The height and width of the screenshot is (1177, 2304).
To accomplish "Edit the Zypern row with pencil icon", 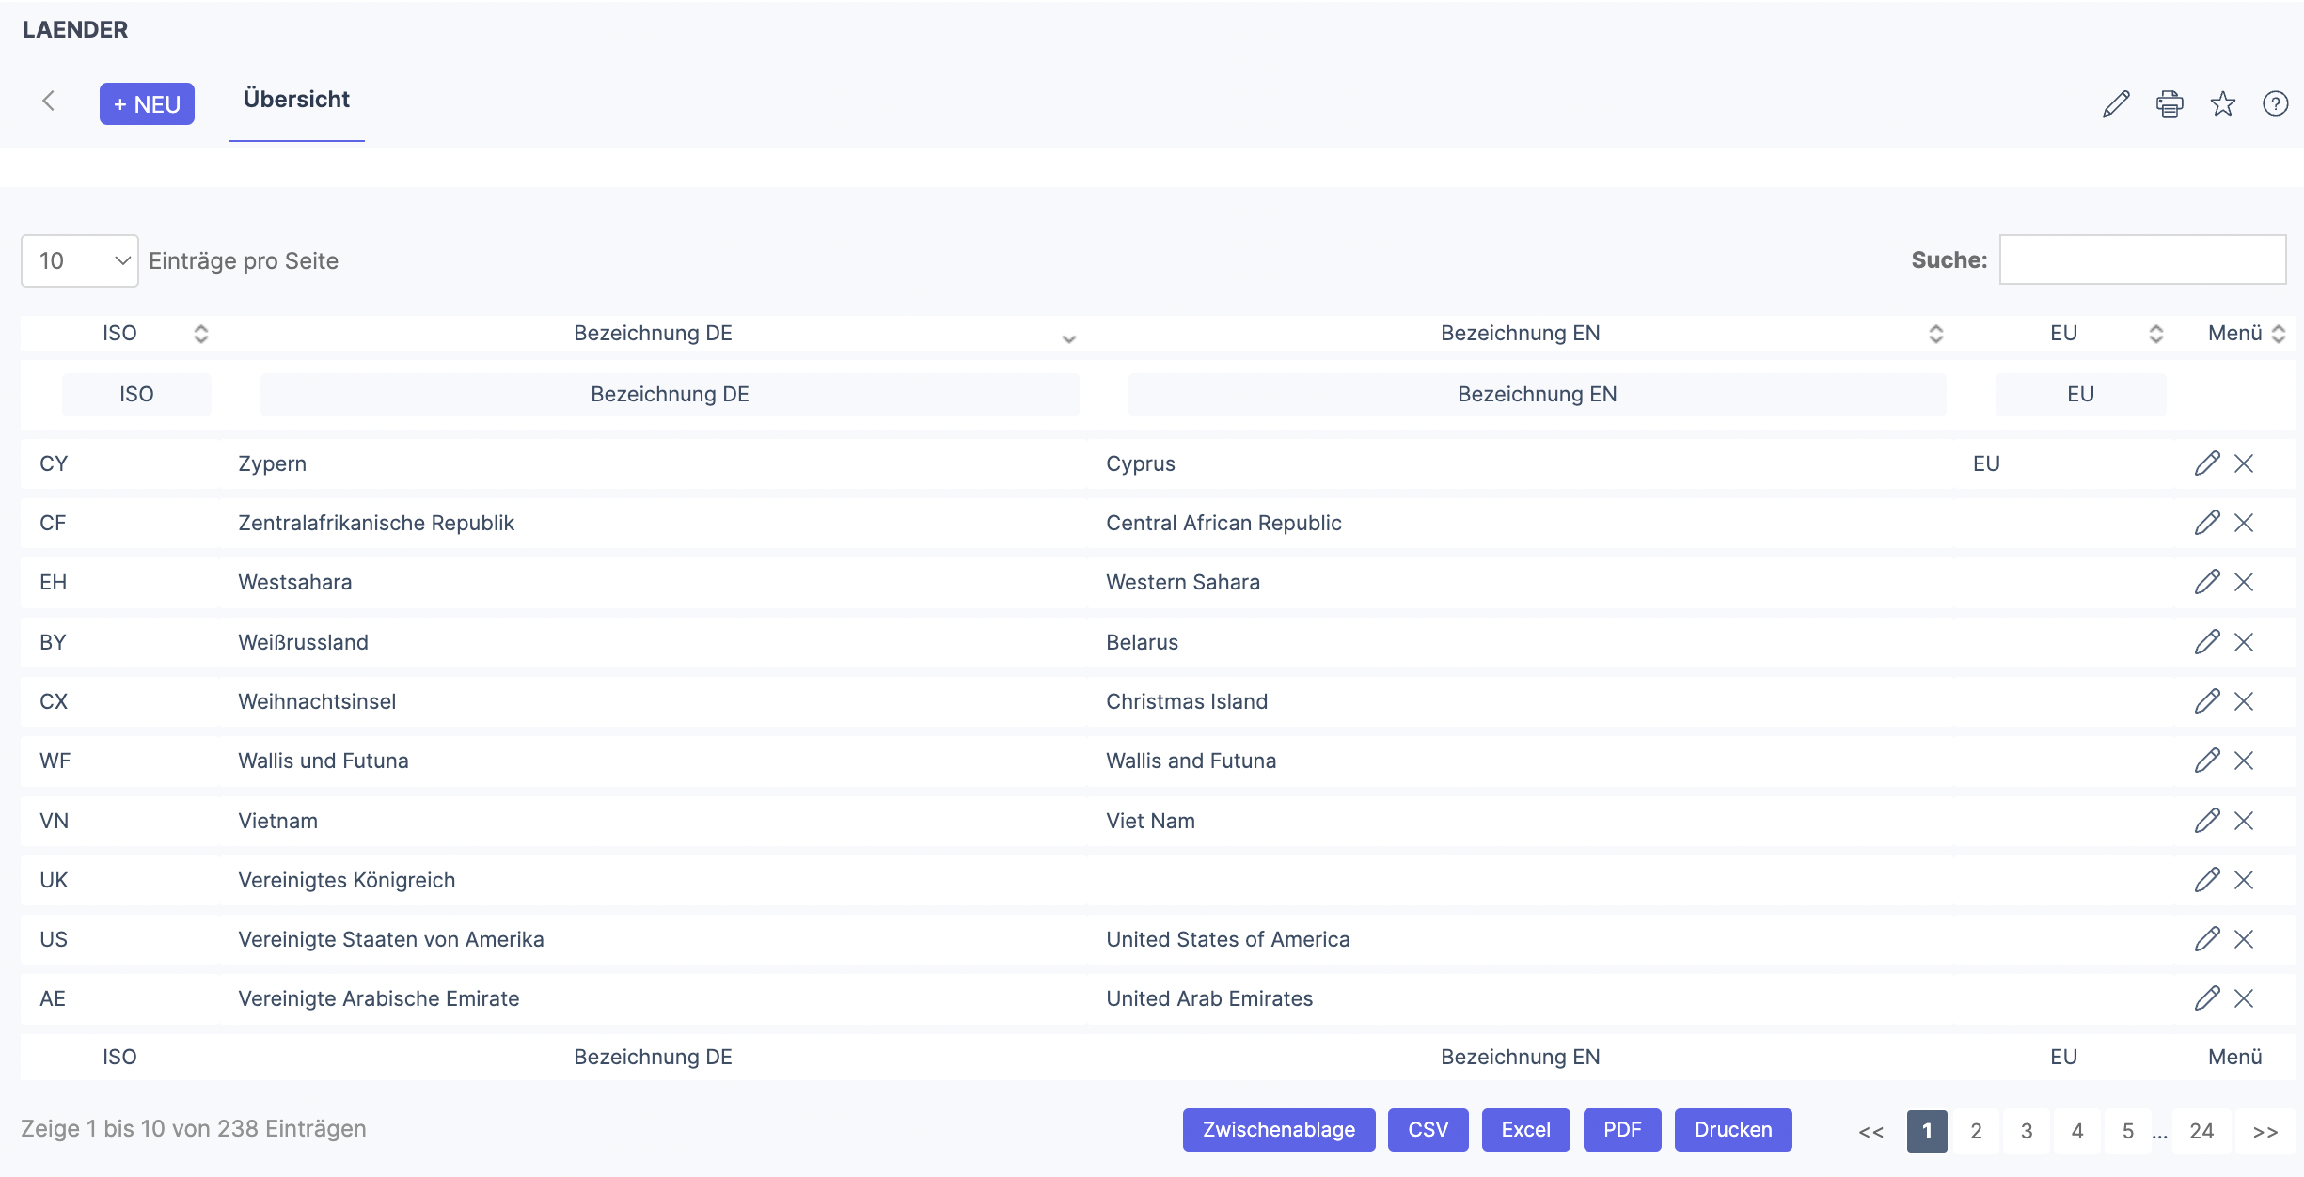I will pos(2207,463).
